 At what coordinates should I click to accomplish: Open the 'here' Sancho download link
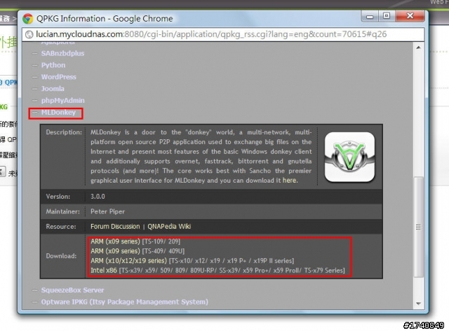click(x=290, y=181)
